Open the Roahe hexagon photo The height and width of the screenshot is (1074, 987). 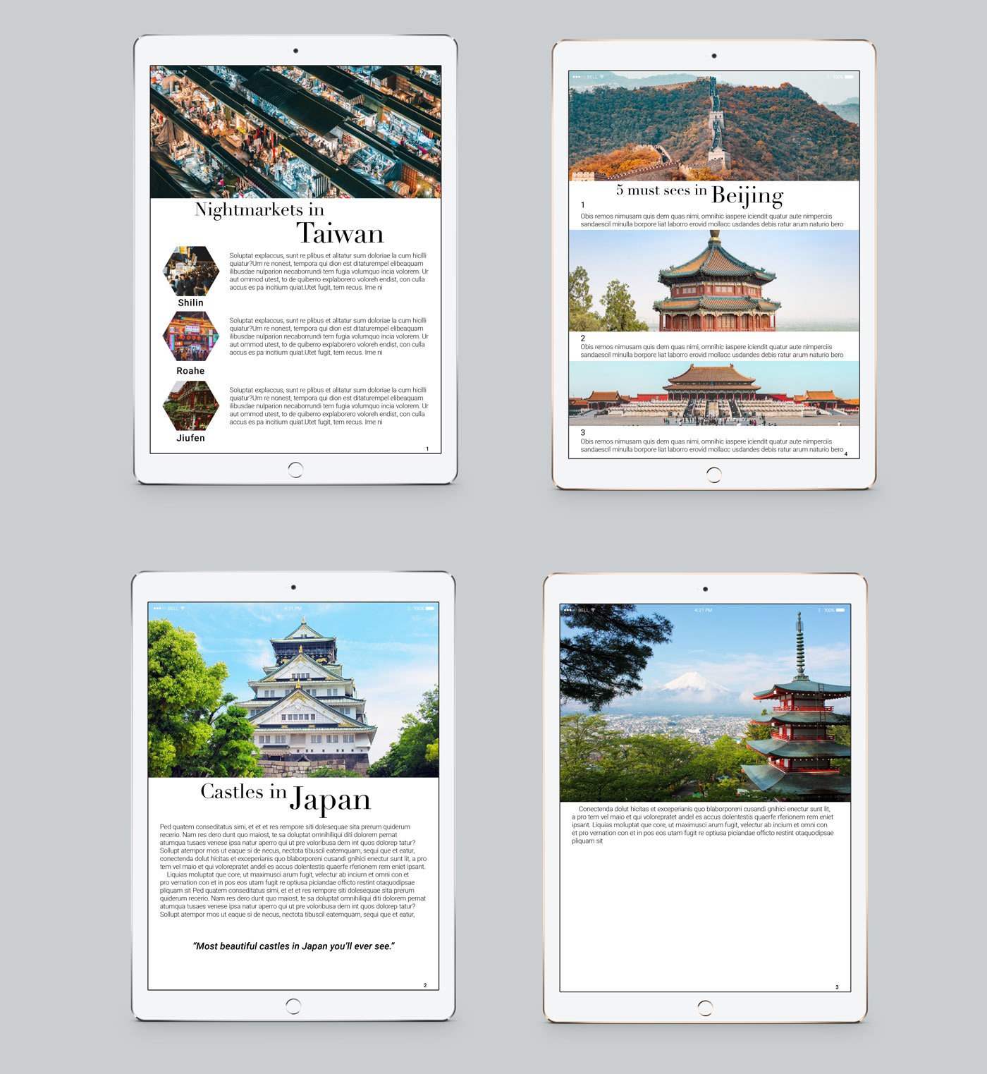tap(191, 336)
